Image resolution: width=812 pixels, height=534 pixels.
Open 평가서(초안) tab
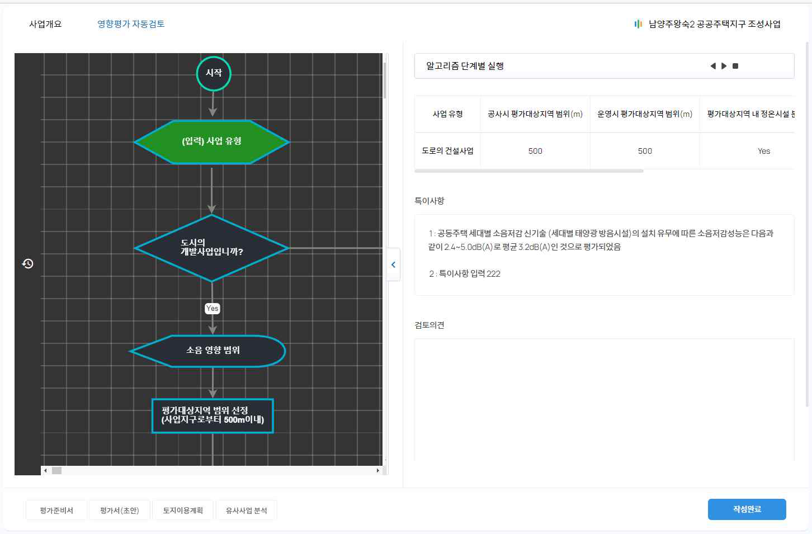pyautogui.click(x=120, y=511)
